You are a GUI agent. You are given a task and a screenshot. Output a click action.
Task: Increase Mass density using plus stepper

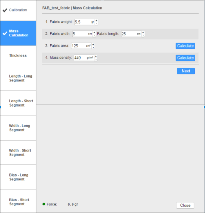(x=96, y=56)
